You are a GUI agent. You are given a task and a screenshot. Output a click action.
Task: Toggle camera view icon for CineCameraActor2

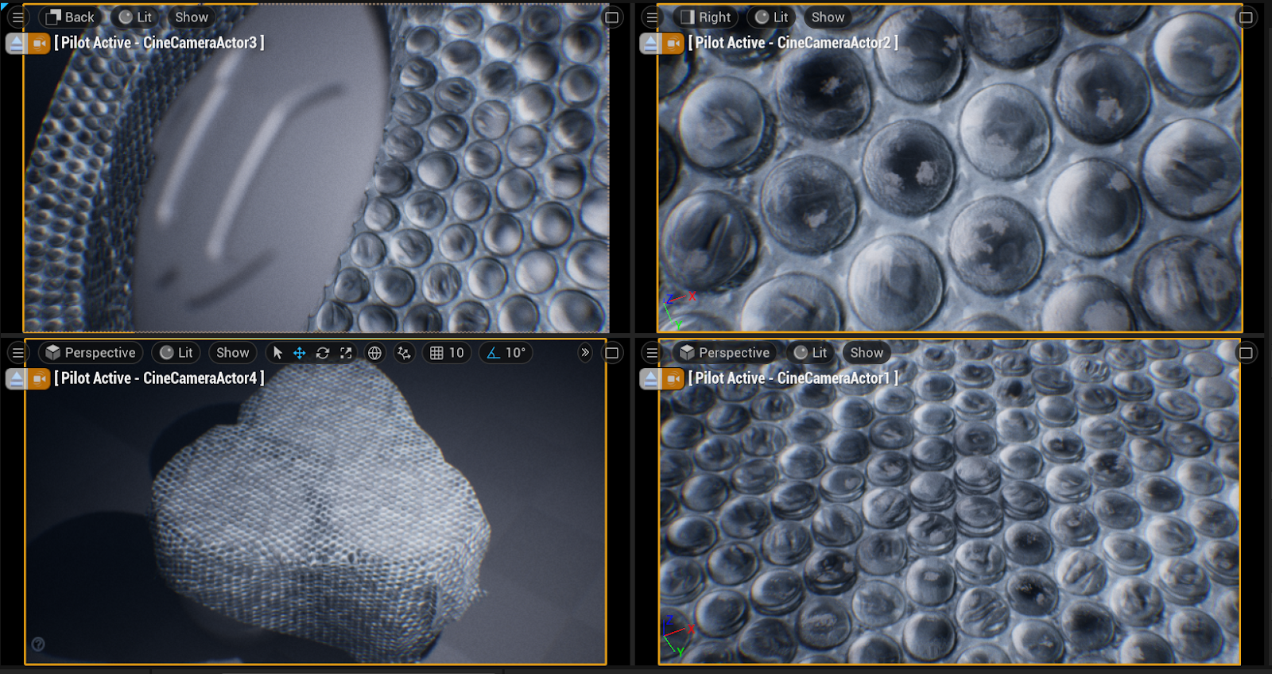[673, 43]
